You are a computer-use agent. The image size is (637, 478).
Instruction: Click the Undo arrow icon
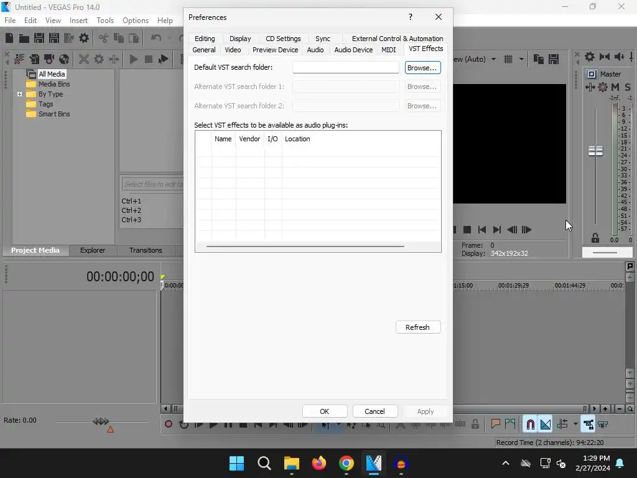tap(156, 38)
